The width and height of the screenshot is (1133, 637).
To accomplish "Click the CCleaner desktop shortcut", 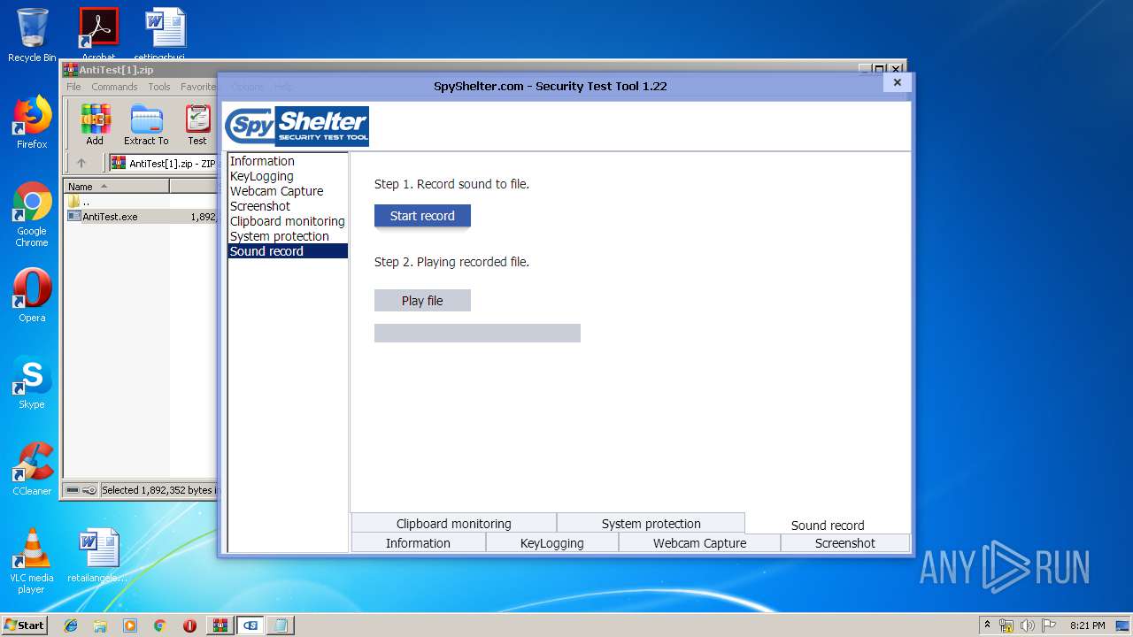I will click(32, 469).
